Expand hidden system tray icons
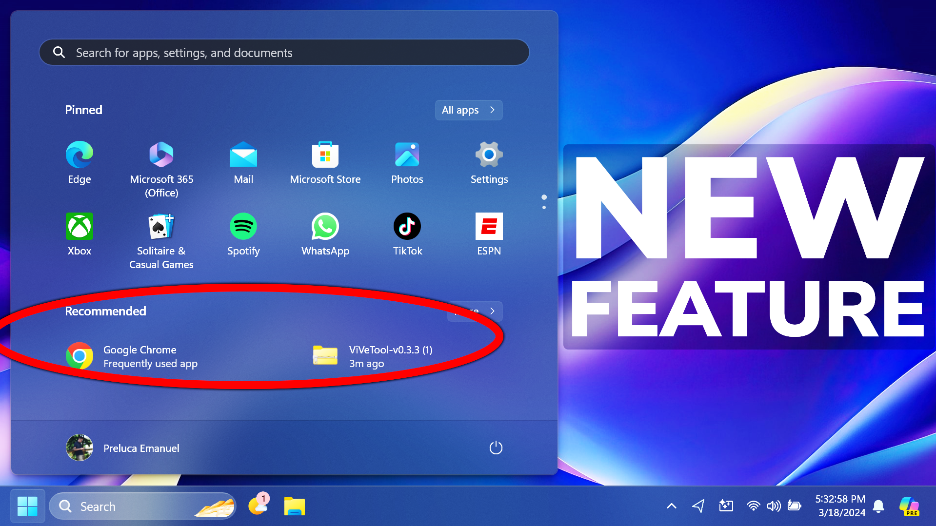This screenshot has height=526, width=936. point(671,506)
